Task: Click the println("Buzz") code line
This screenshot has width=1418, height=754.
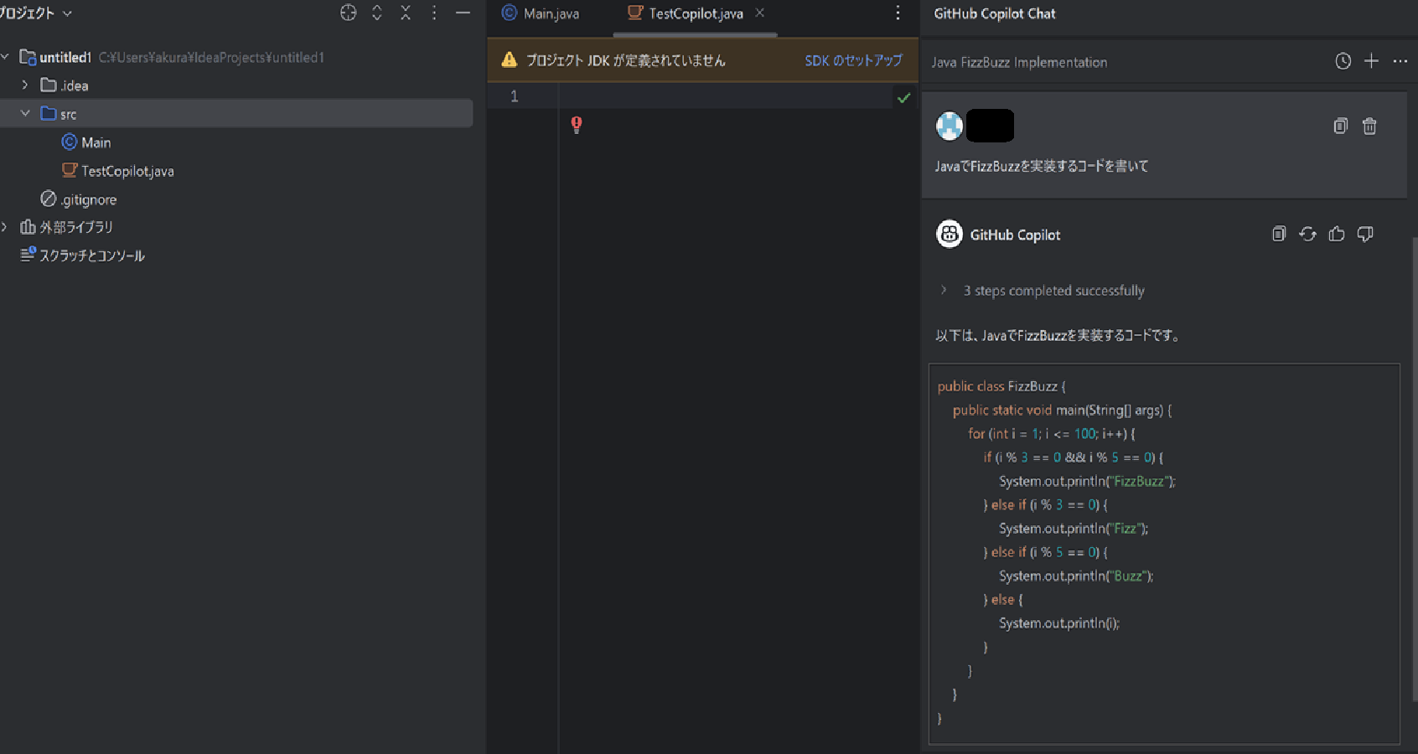Action: coord(1076,576)
